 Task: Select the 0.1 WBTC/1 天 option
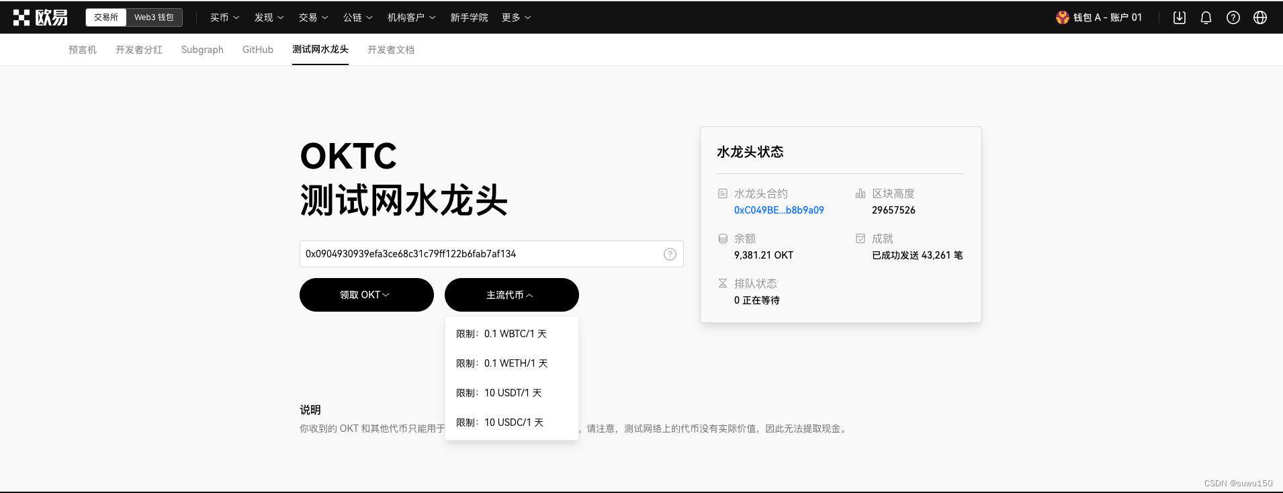coord(512,334)
